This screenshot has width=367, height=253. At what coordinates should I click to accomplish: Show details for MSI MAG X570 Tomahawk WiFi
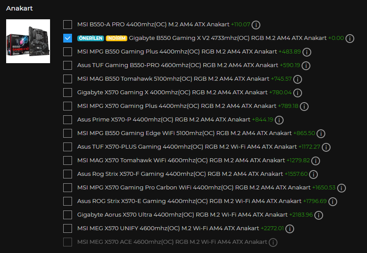(x=316, y=160)
